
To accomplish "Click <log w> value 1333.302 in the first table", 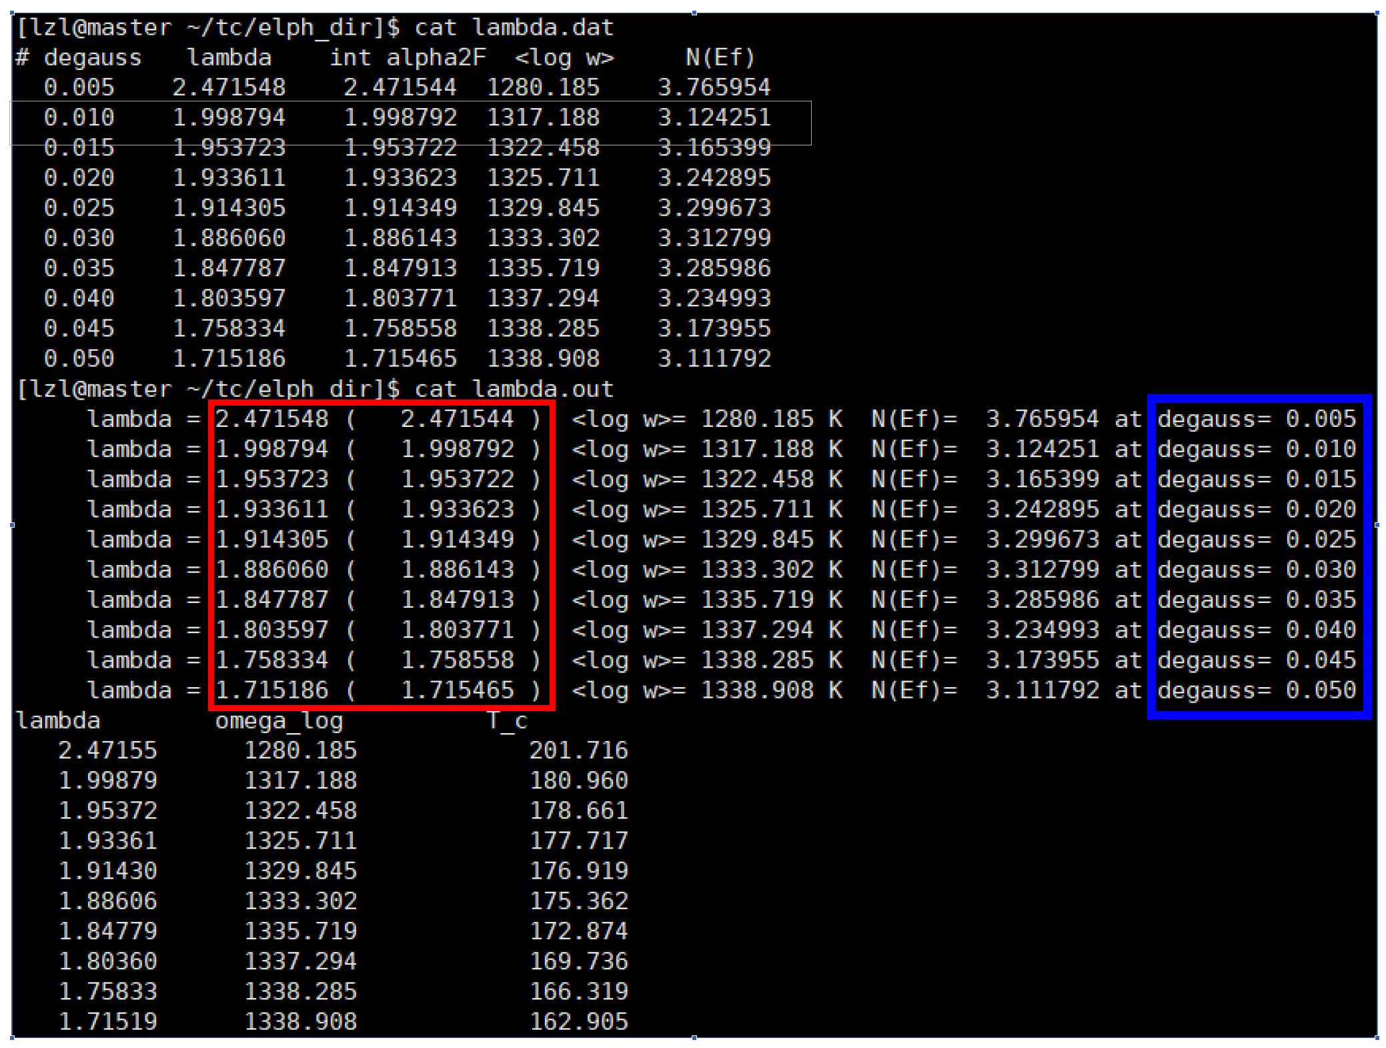I will coord(543,238).
